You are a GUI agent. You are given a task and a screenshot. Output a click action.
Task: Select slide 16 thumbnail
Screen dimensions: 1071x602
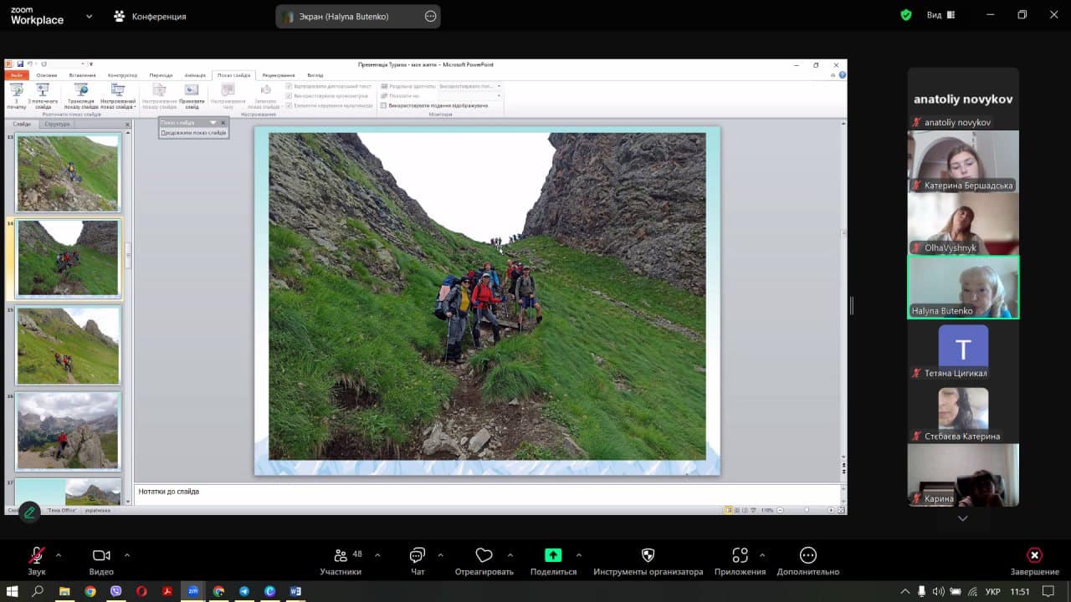click(x=68, y=431)
